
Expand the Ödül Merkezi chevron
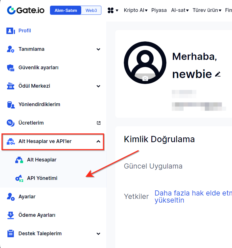tap(98, 86)
